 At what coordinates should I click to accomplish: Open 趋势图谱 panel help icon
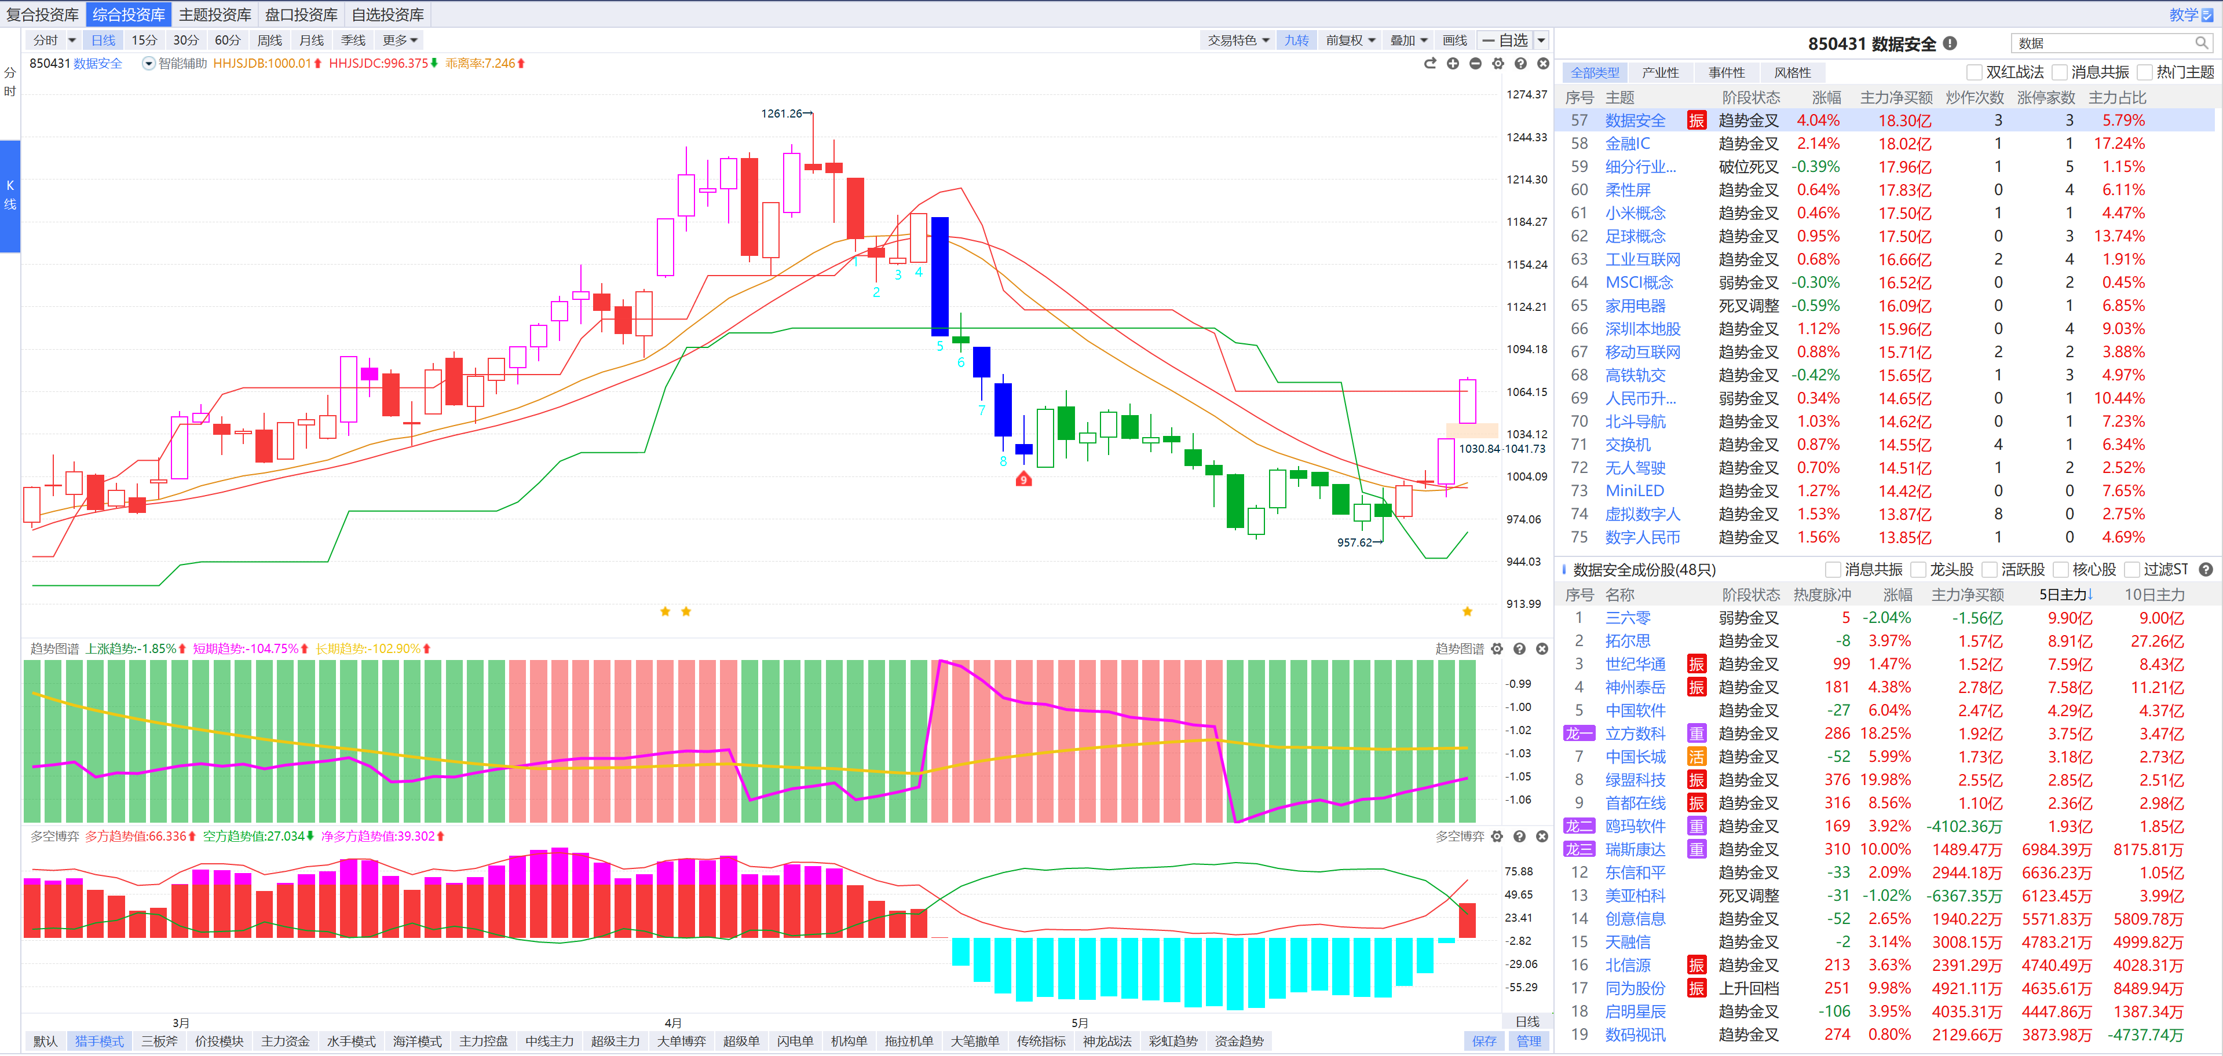point(1520,649)
